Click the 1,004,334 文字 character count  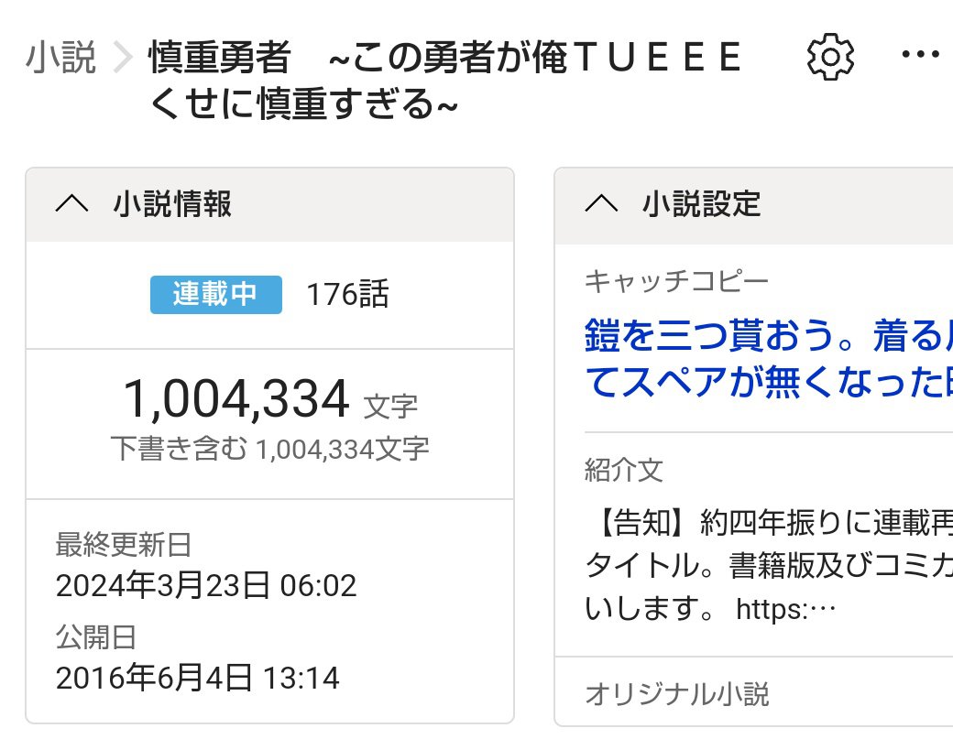[269, 399]
